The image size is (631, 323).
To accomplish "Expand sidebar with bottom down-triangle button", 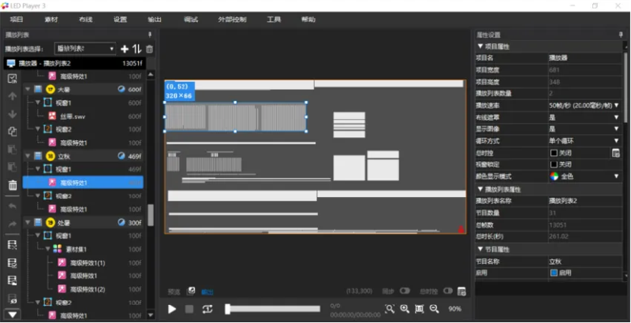I will (x=13, y=314).
